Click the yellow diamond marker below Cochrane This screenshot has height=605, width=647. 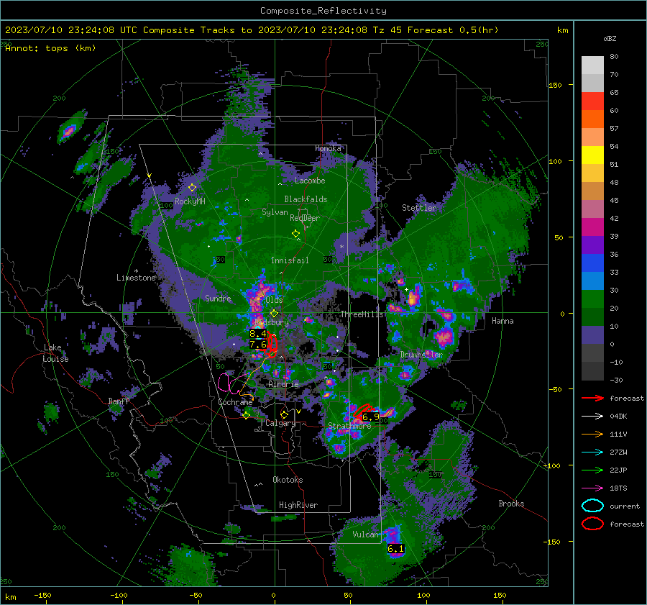tap(247, 415)
